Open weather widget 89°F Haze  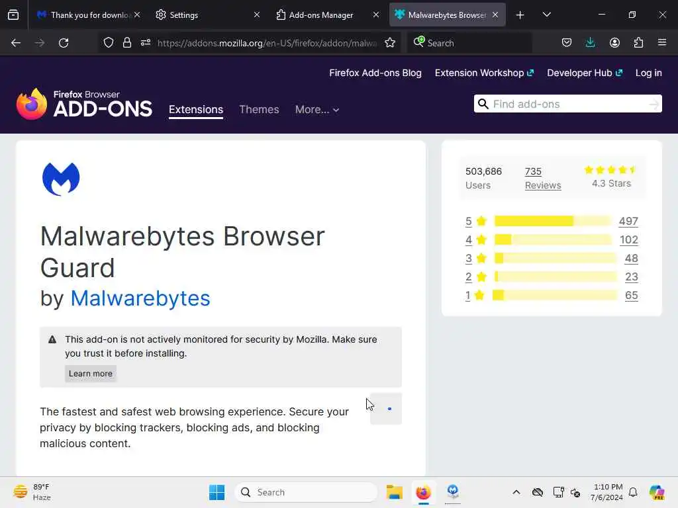(x=32, y=492)
